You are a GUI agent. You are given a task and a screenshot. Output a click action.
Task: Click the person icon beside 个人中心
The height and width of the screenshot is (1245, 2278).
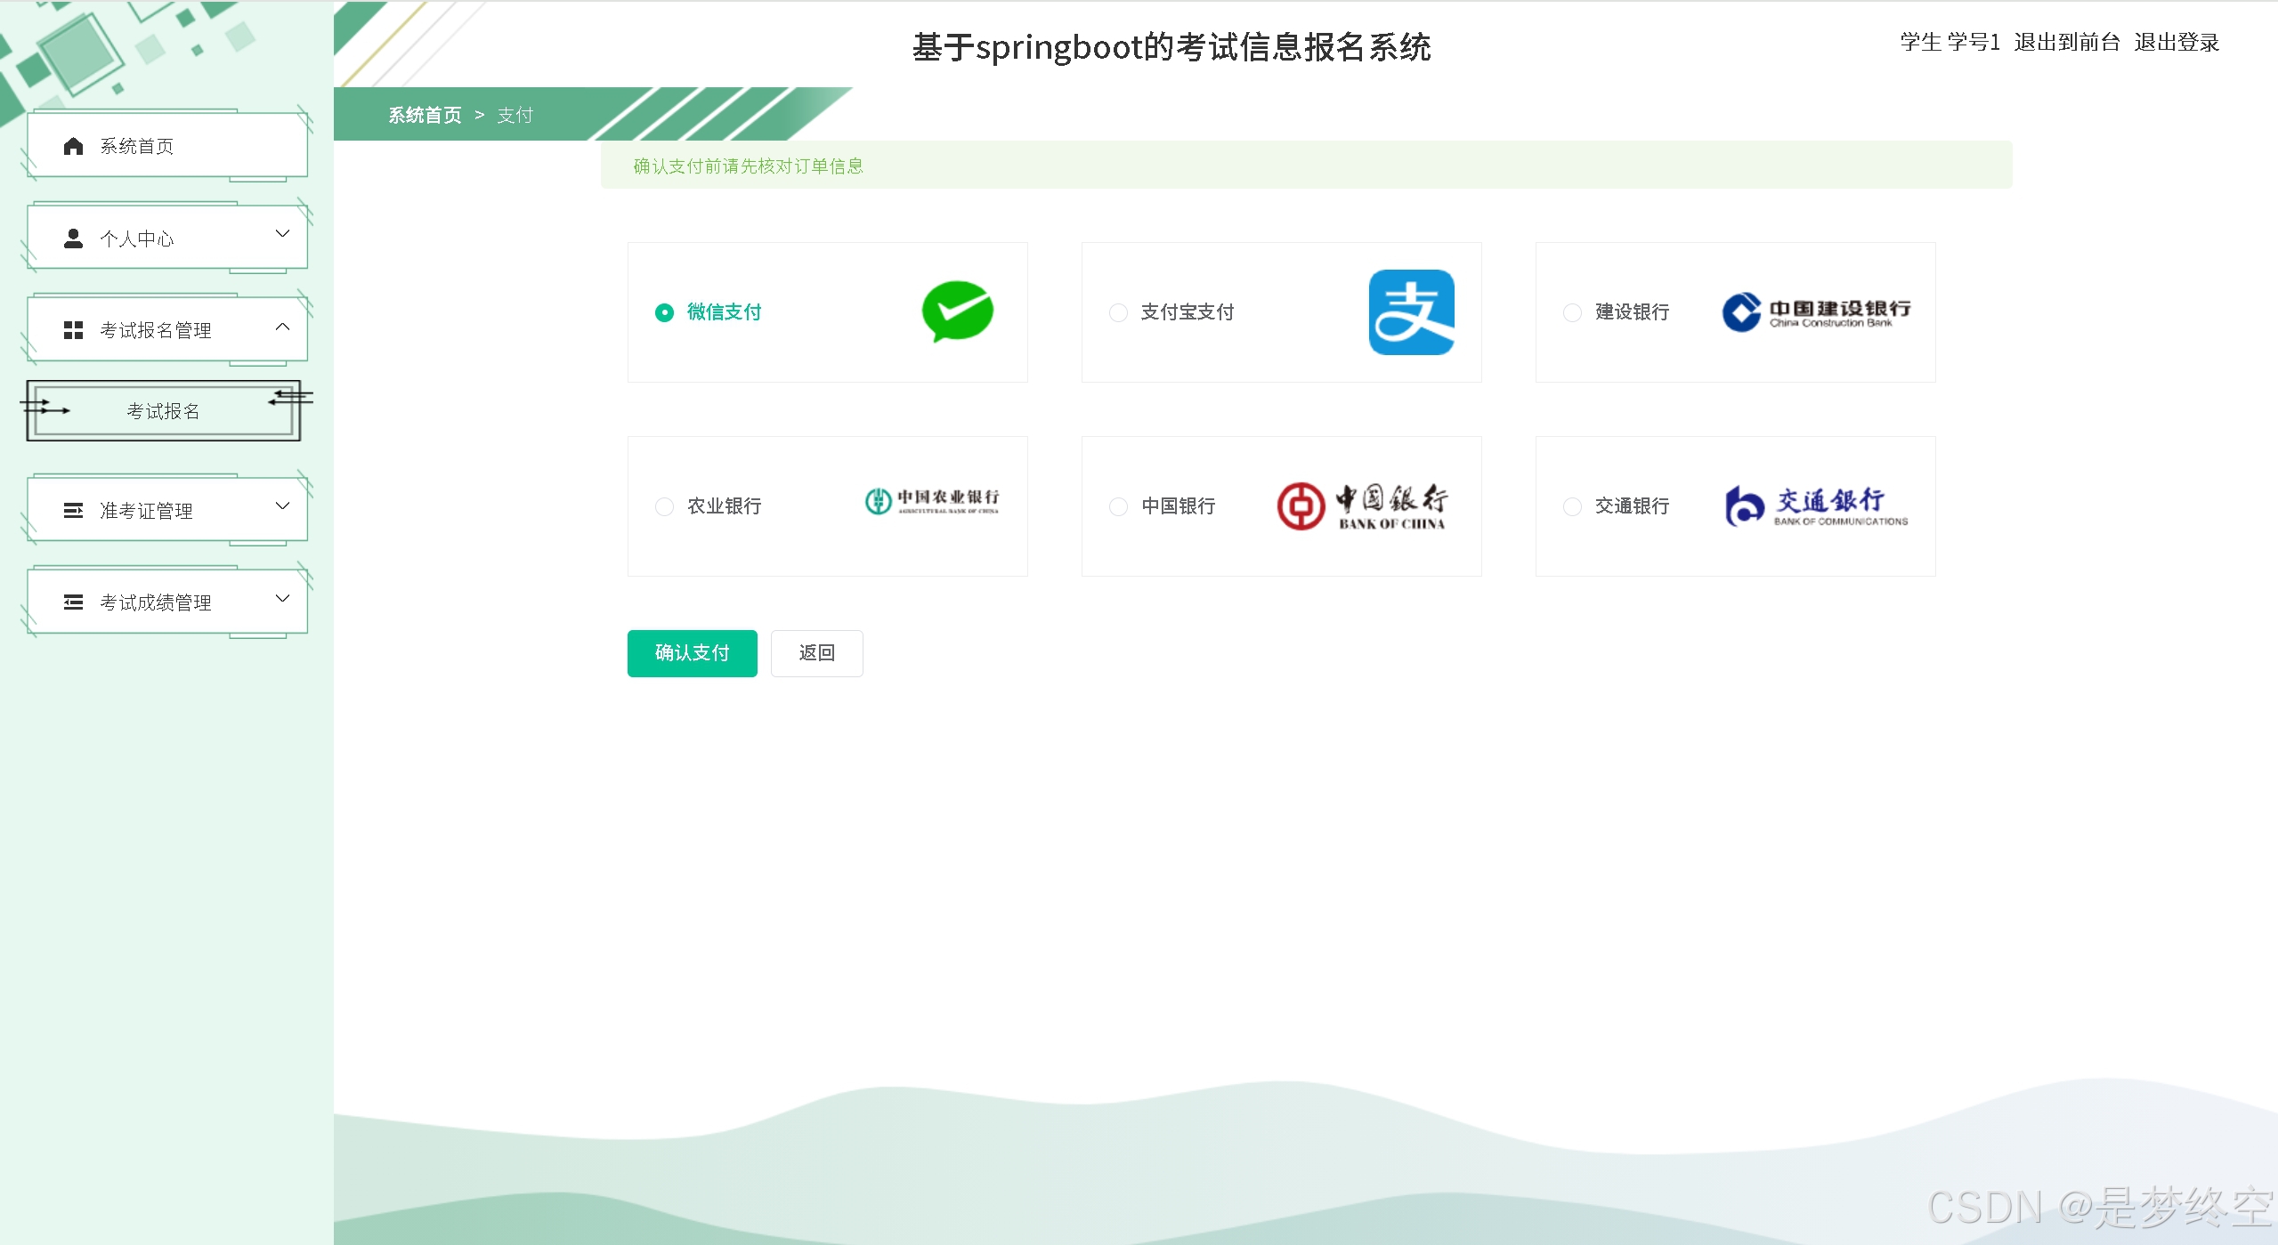pyautogui.click(x=74, y=238)
